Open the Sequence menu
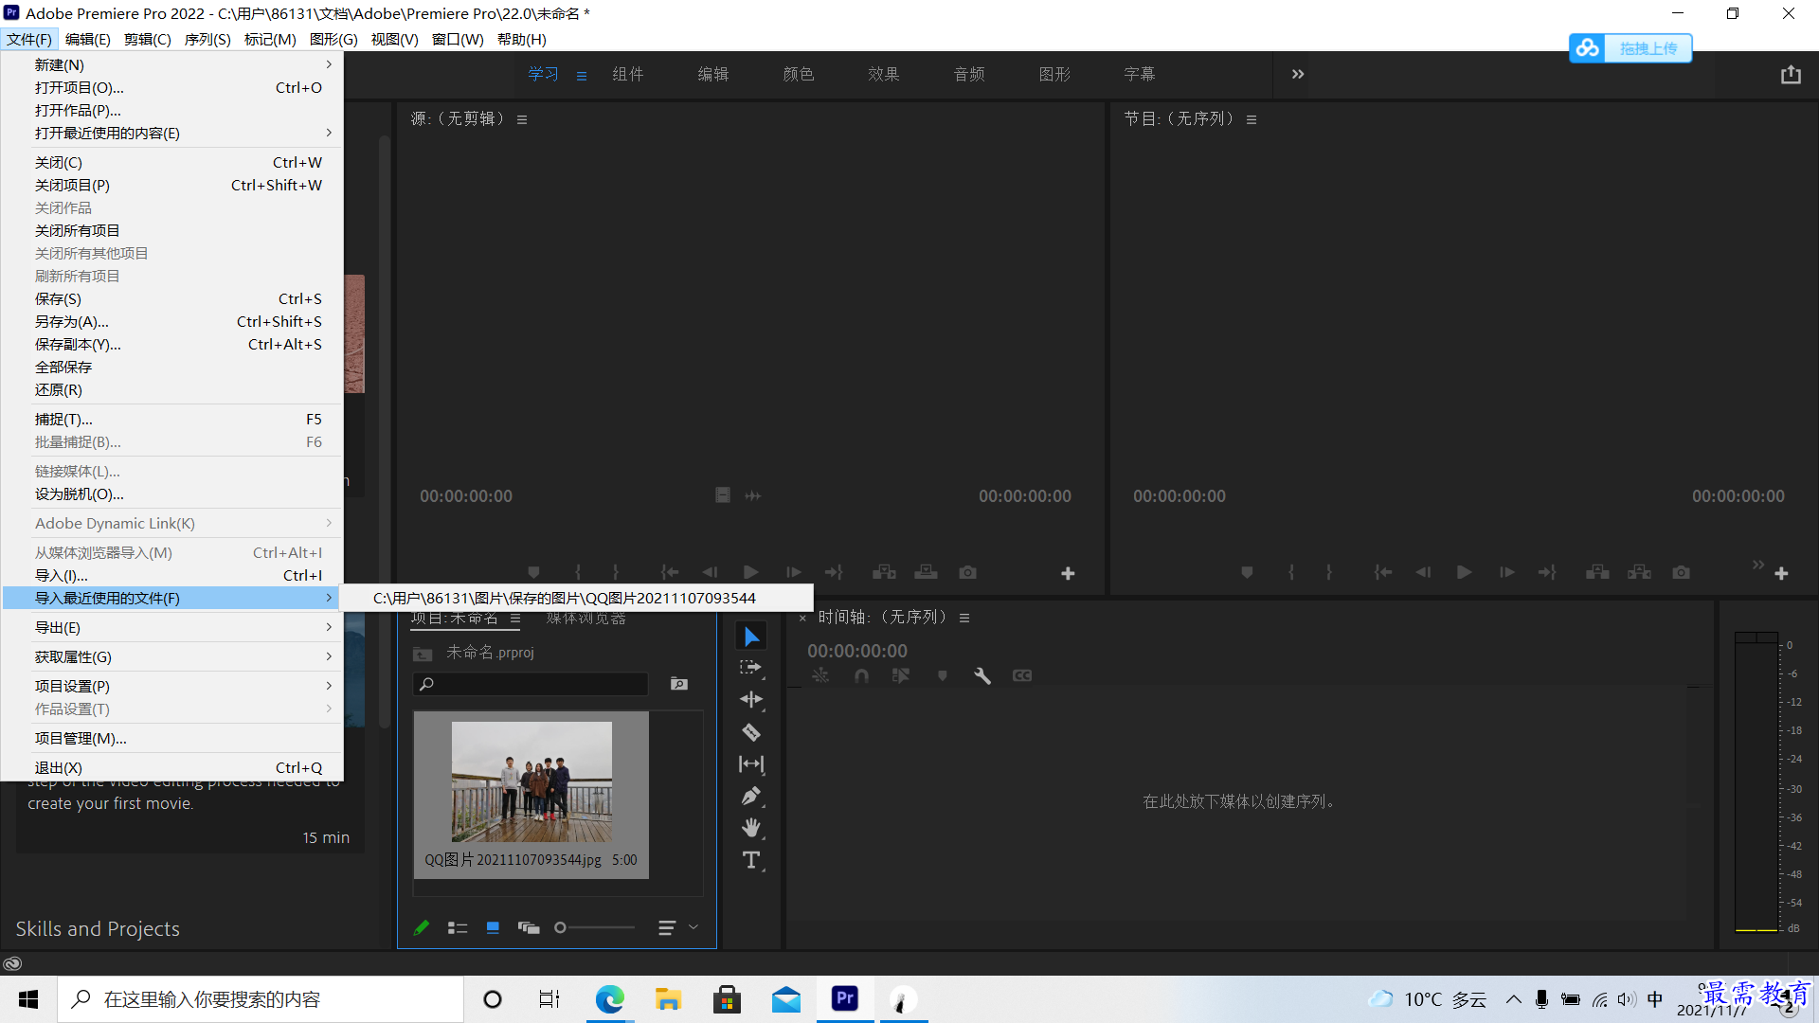 pos(207,39)
